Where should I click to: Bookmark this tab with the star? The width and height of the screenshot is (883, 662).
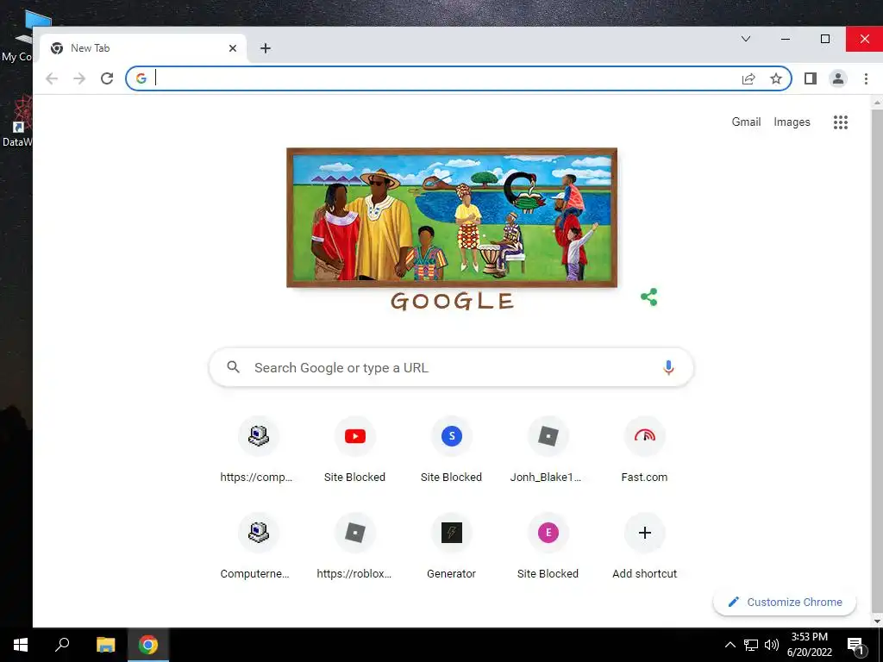(776, 78)
